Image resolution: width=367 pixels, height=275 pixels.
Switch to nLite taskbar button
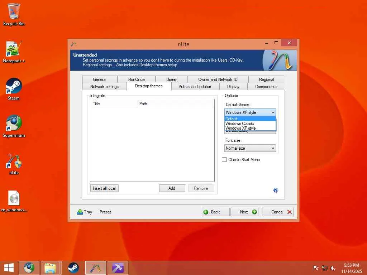pyautogui.click(x=95, y=268)
